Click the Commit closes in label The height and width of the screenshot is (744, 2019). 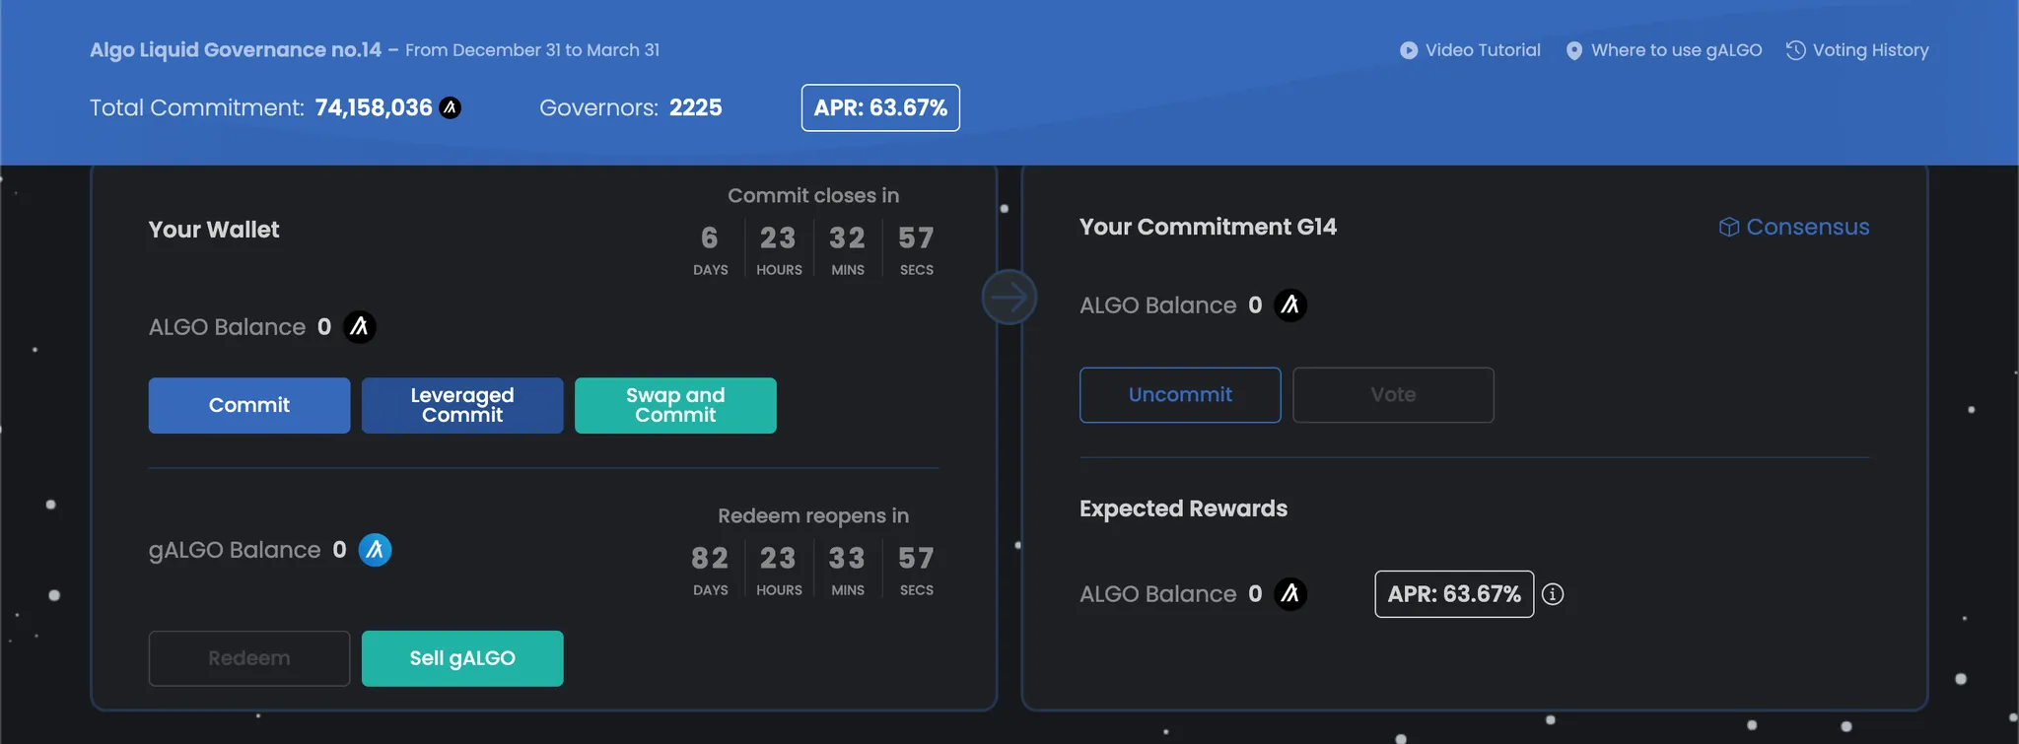point(813,196)
